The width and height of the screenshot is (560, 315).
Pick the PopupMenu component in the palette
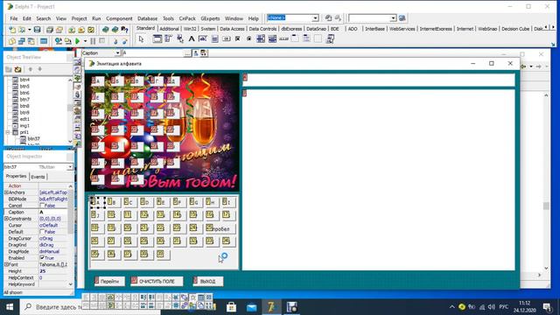point(180,39)
